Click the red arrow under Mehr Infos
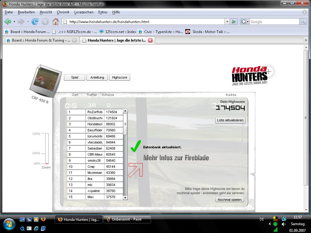 pyautogui.click(x=135, y=170)
